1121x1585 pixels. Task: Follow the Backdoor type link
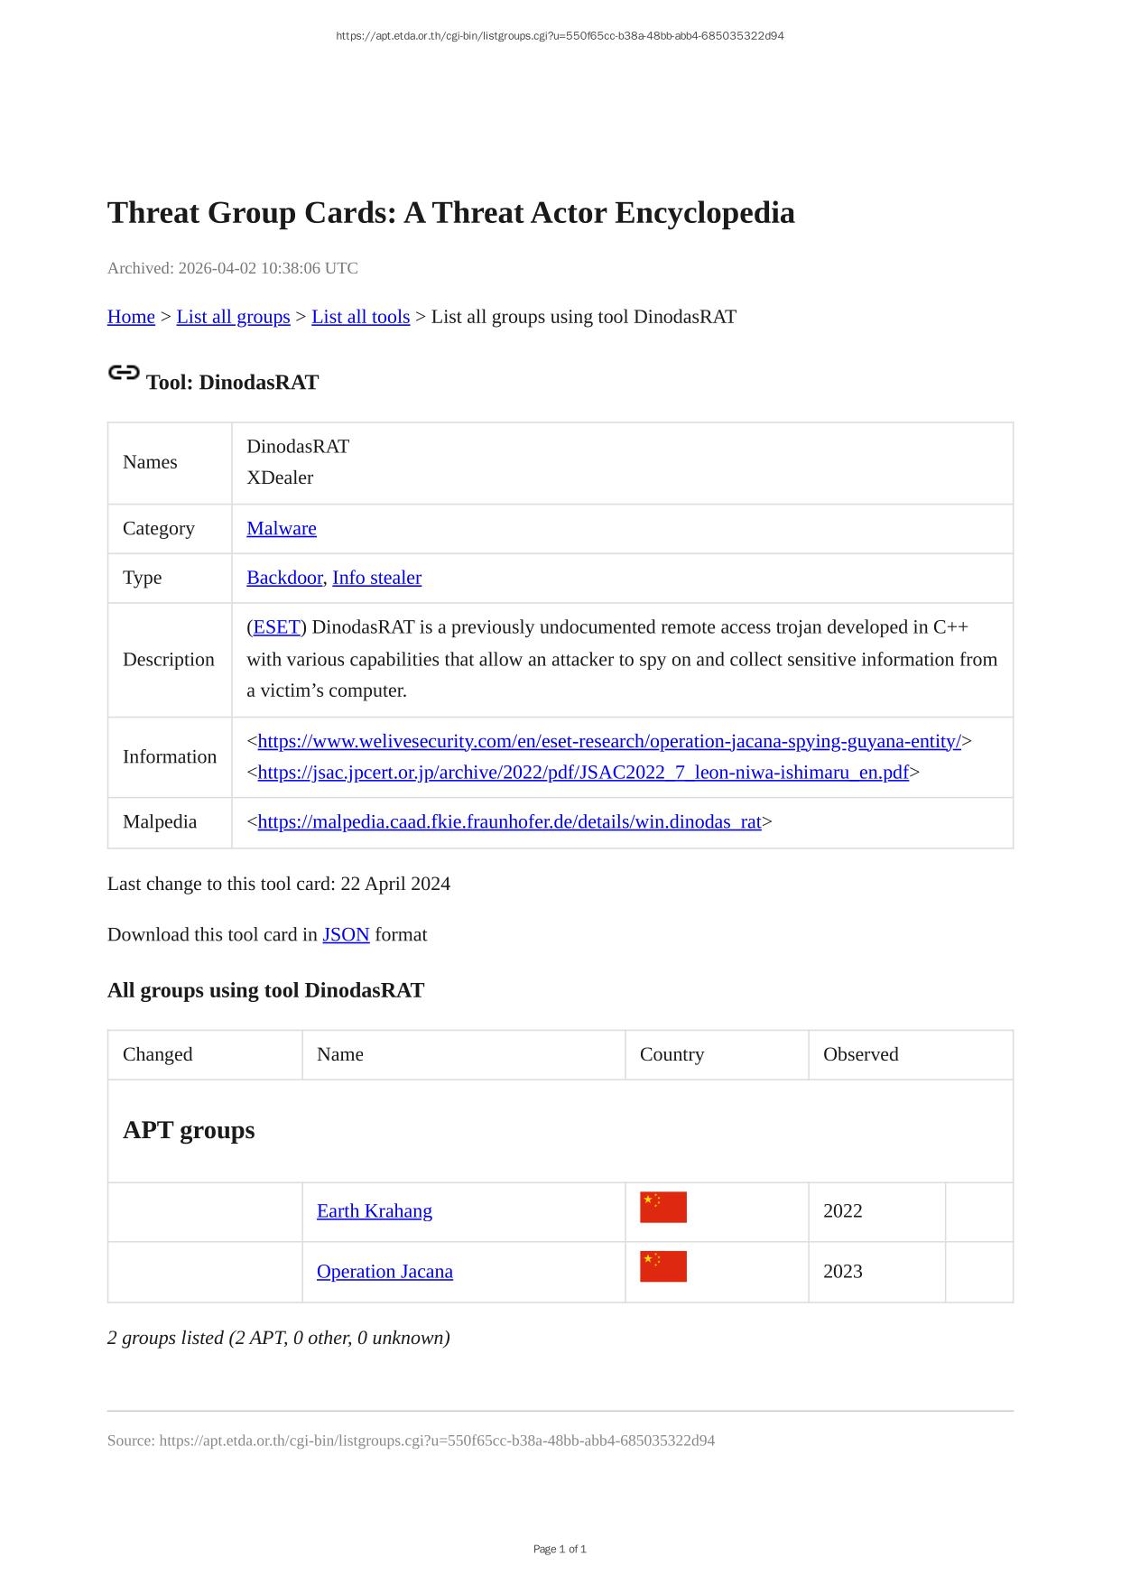pos(284,578)
